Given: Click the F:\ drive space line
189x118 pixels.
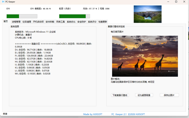Looking at the screenshot, I should pyautogui.click(x=34, y=56).
